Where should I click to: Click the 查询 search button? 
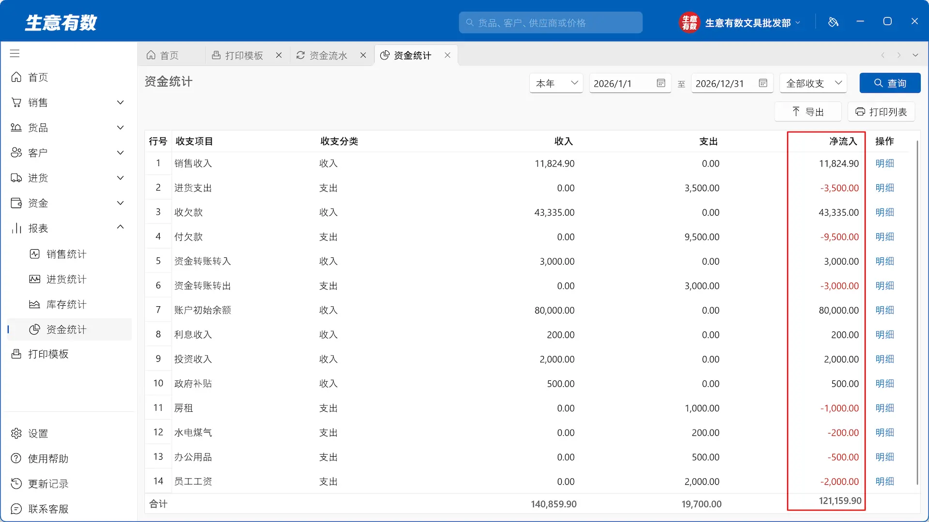[890, 83]
